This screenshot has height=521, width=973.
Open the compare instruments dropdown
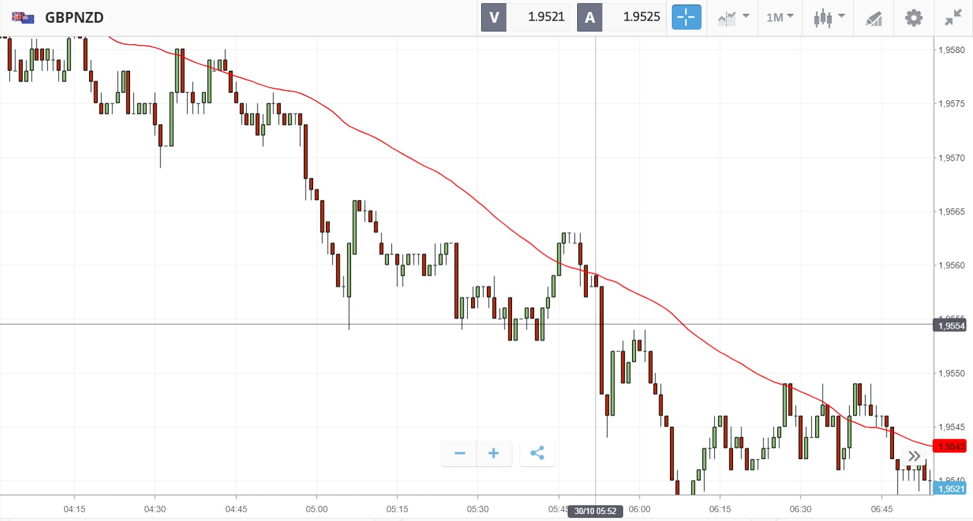pyautogui.click(x=733, y=17)
